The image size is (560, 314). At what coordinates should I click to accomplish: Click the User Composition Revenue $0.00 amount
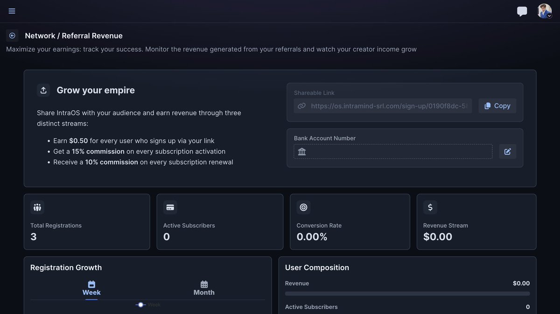(x=521, y=283)
